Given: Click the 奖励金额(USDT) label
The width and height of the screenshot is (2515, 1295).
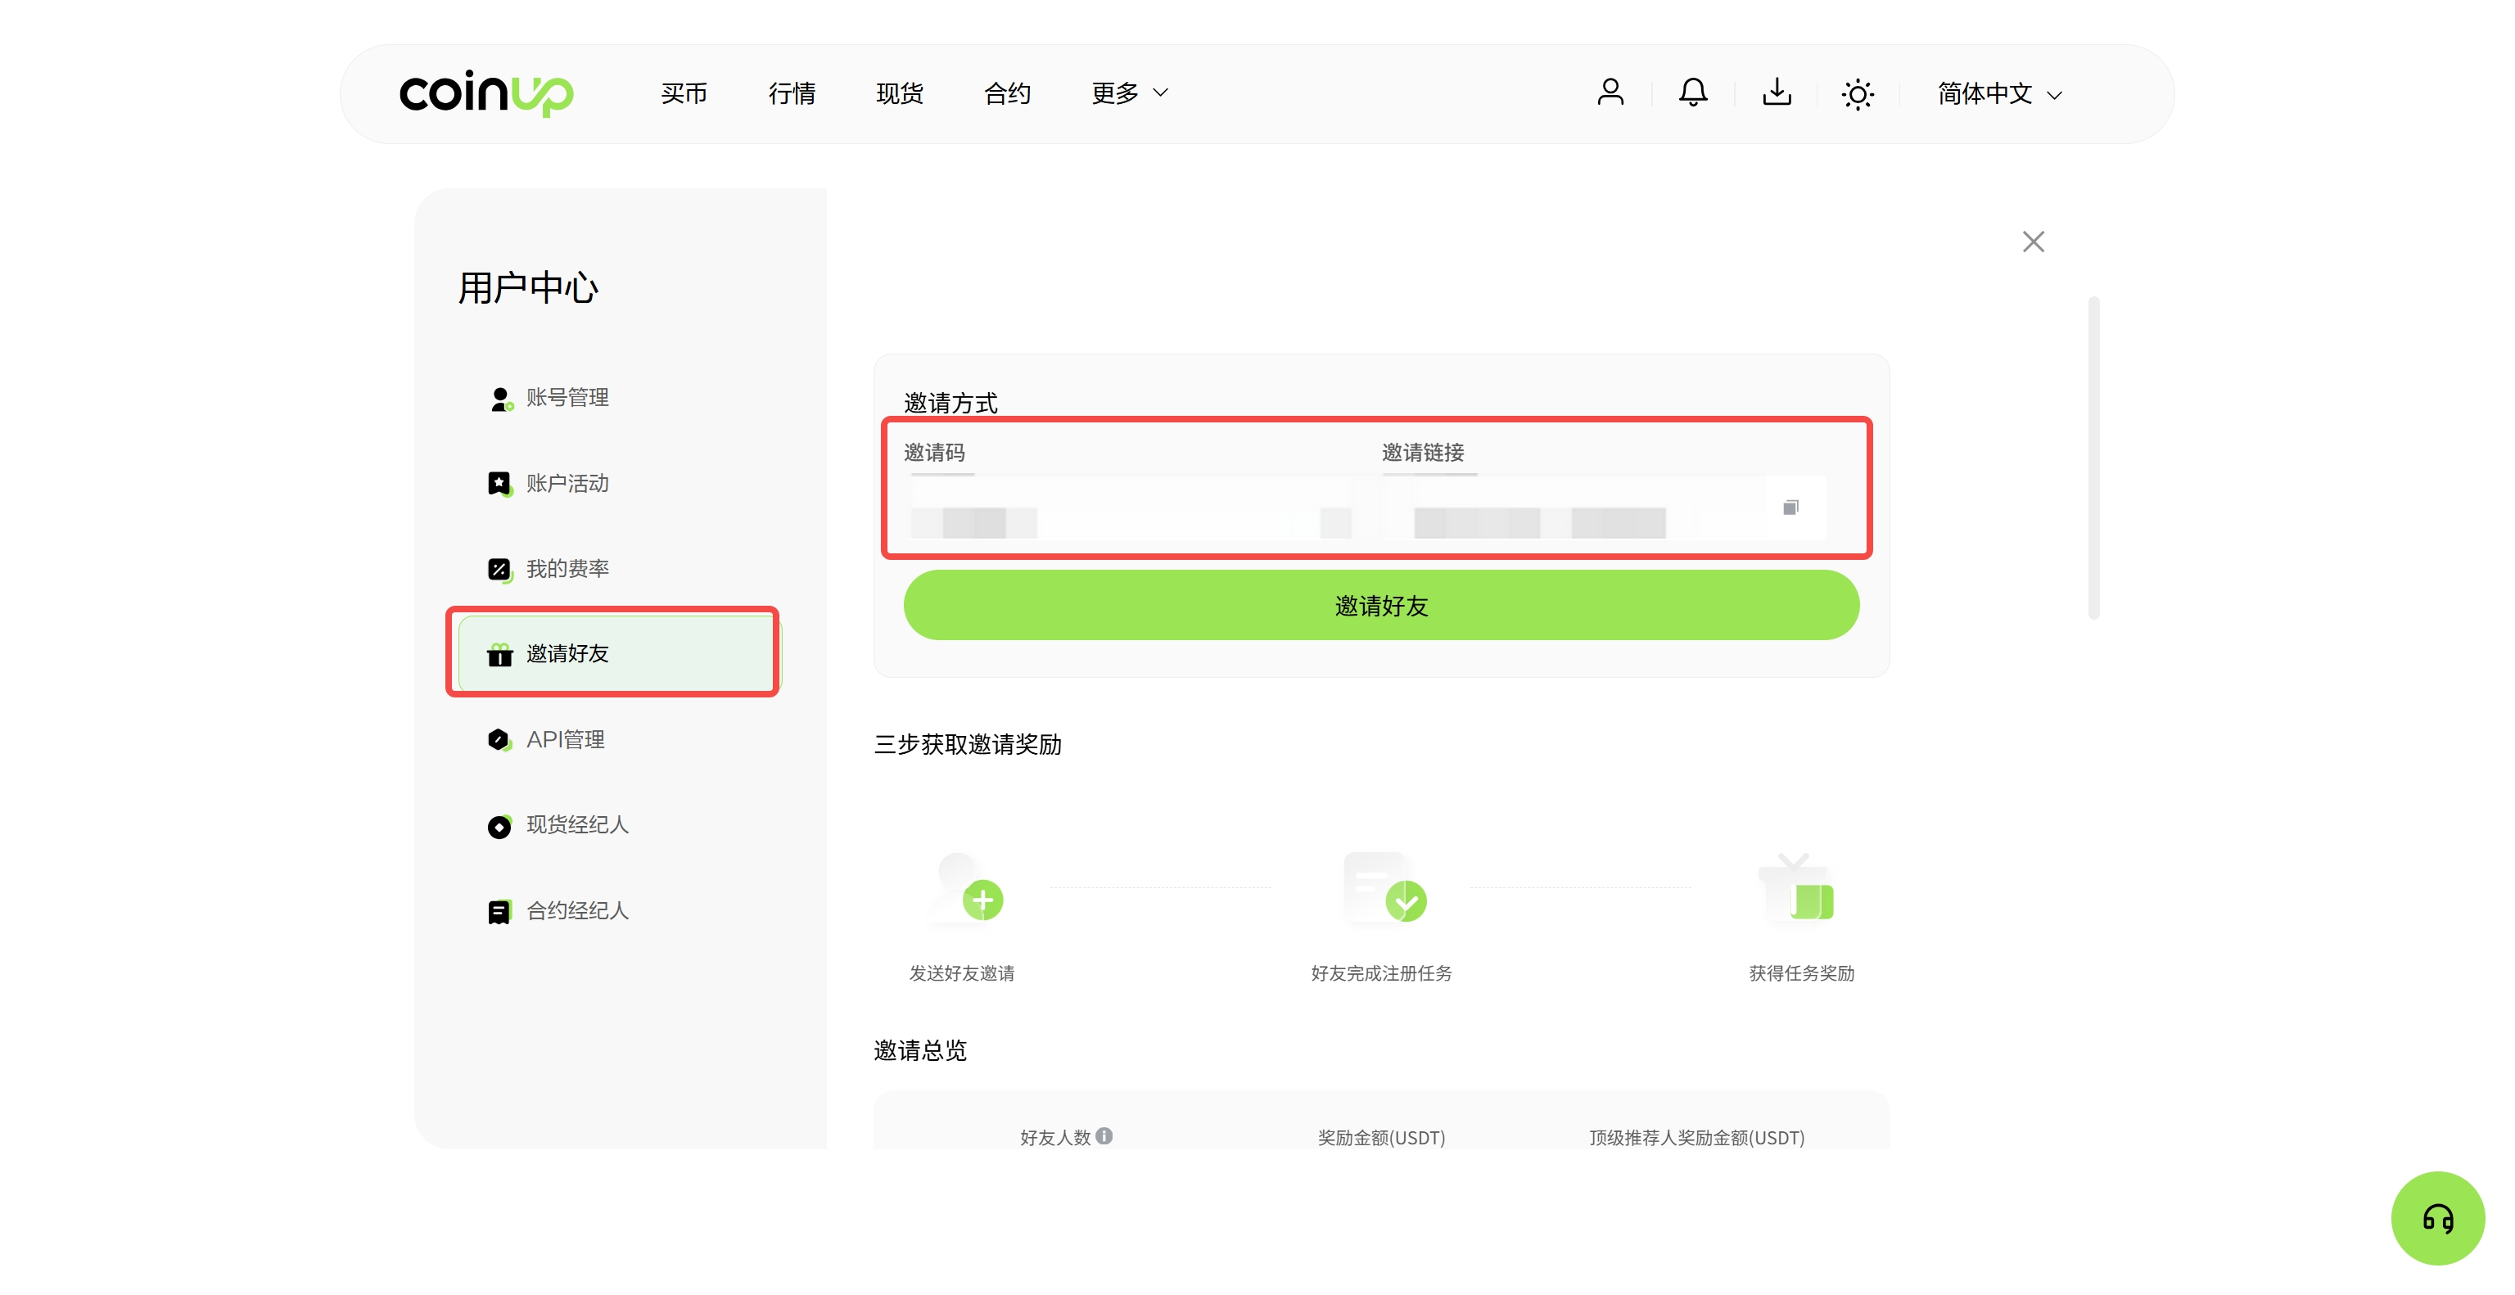Looking at the screenshot, I should [x=1380, y=1138].
